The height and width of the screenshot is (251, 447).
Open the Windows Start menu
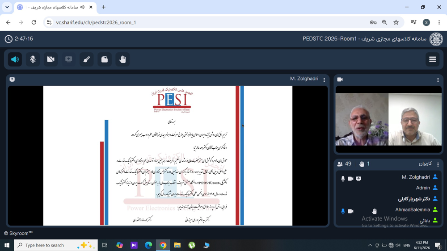pyautogui.click(x=7, y=245)
